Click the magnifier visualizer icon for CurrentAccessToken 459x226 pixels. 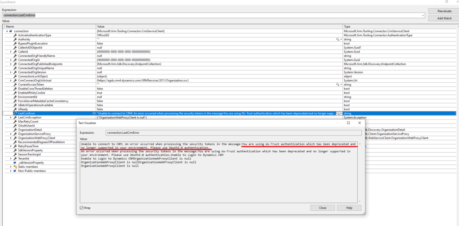pos(338,85)
